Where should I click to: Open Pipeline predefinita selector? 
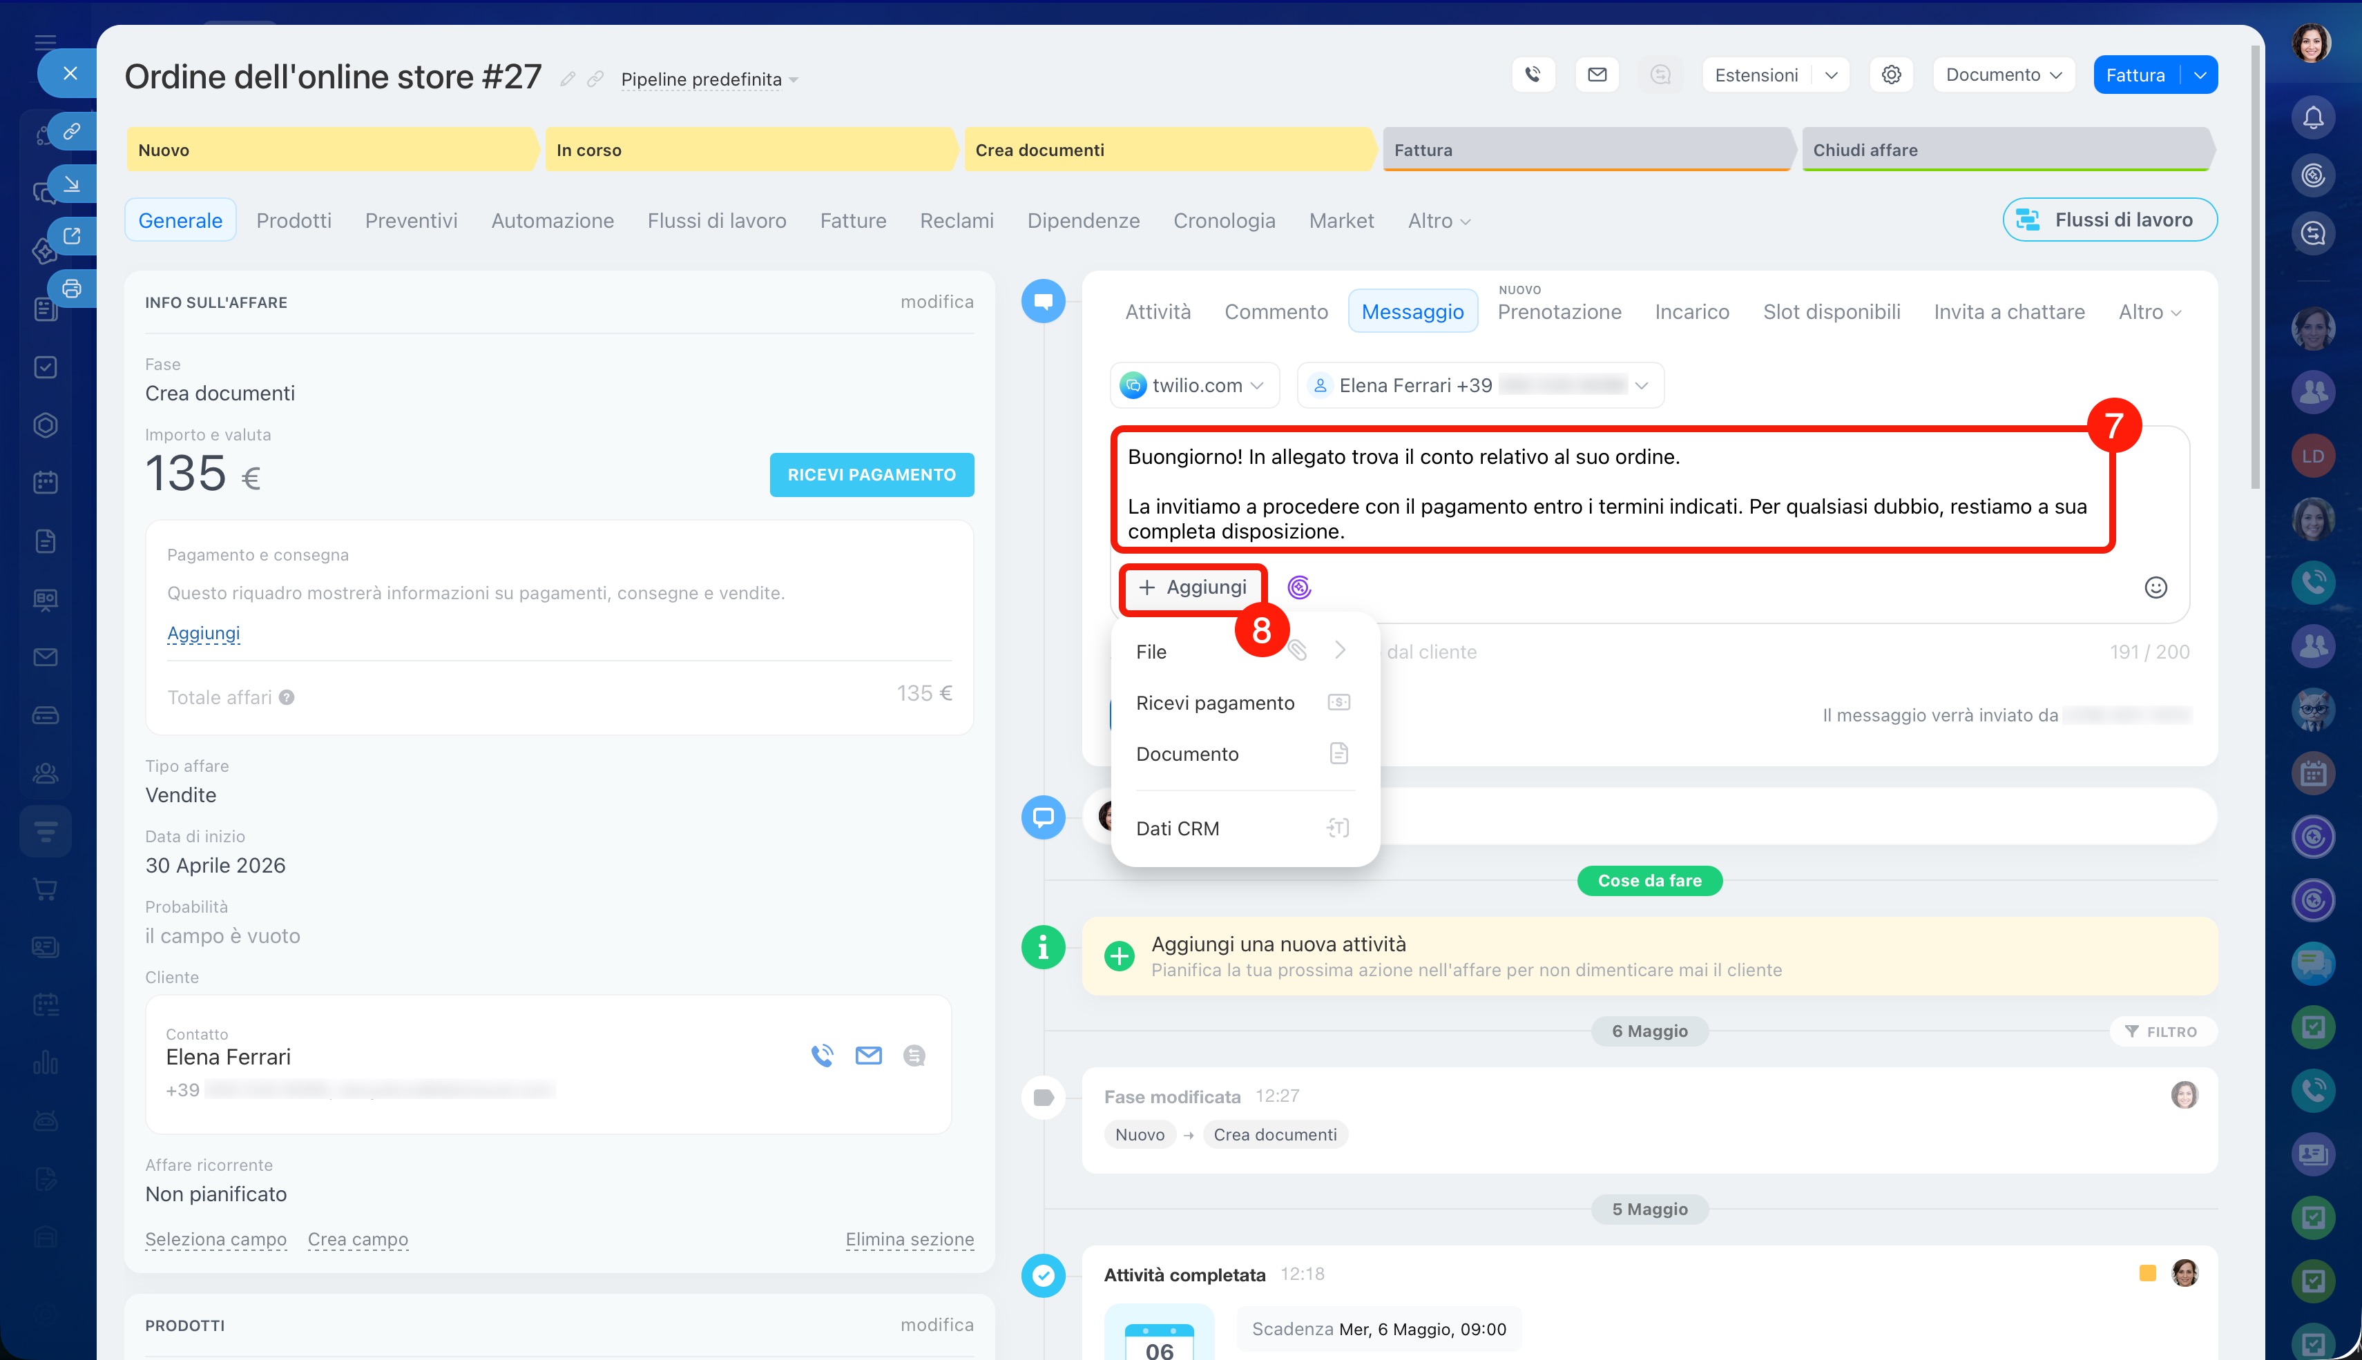[708, 80]
